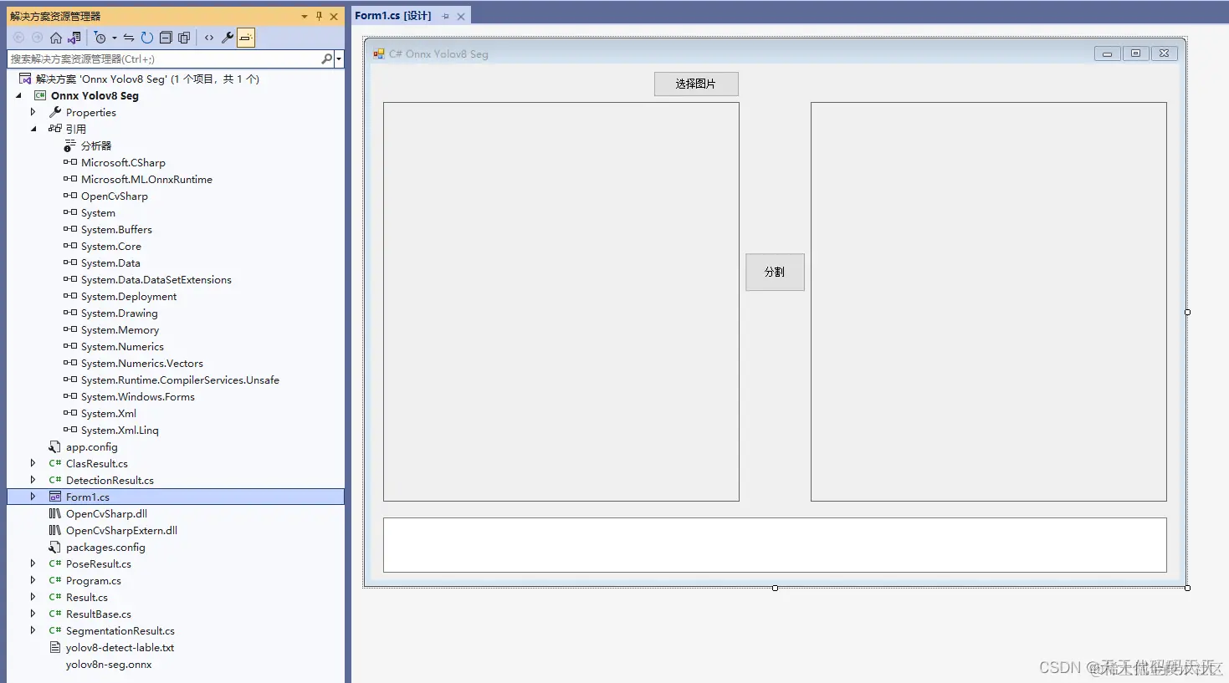Close the Solution Explorer panel
1229x683 pixels.
pos(334,16)
